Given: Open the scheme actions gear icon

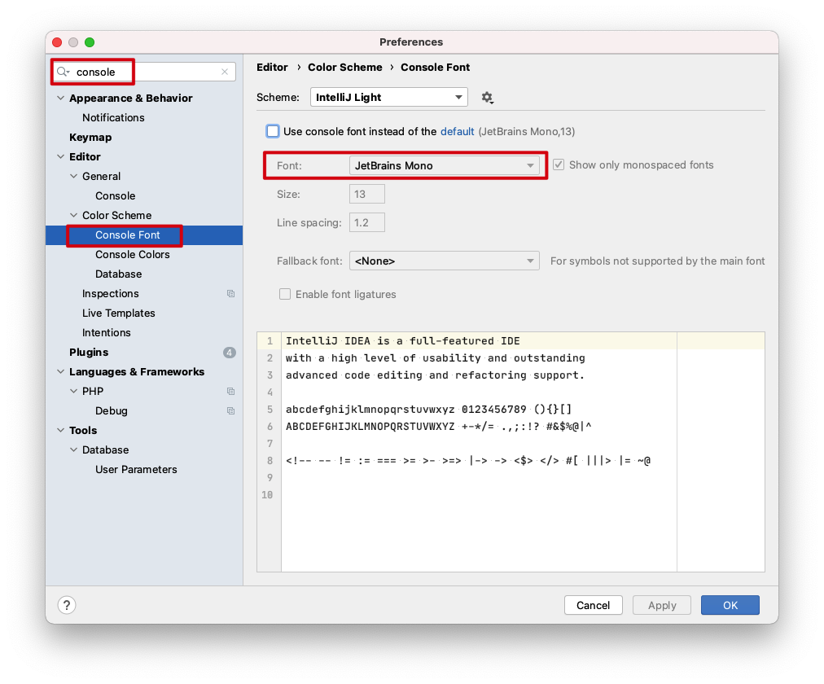Looking at the screenshot, I should point(487,97).
